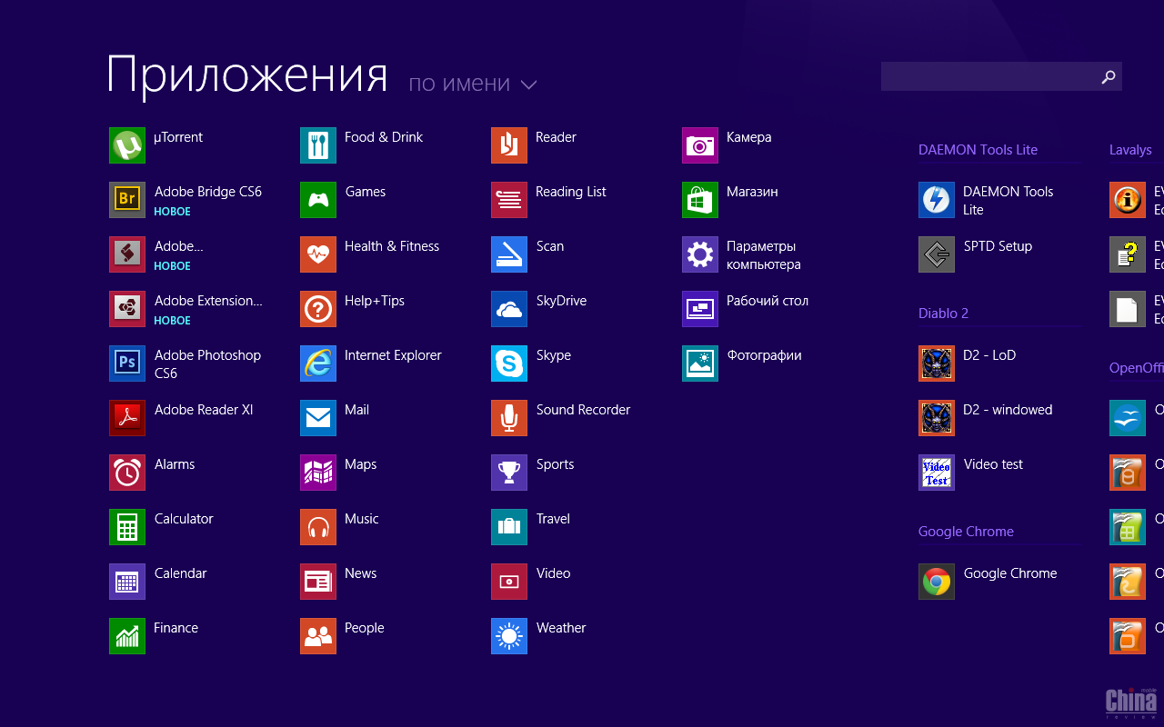Open the Maps app icon
1164x727 pixels.
point(318,473)
